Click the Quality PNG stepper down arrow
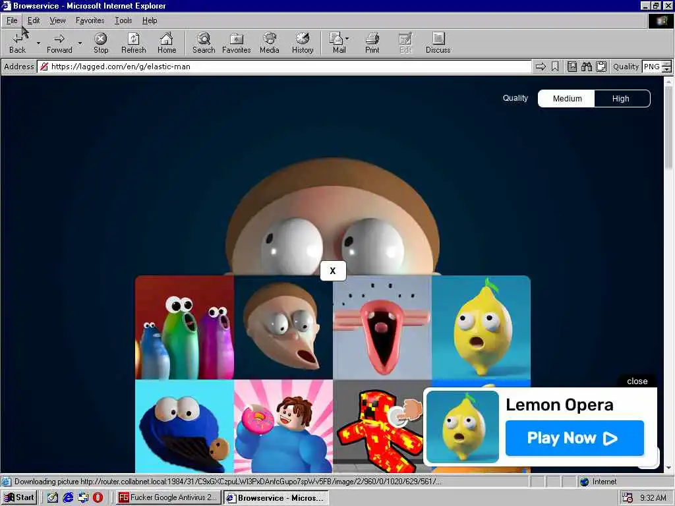 click(x=667, y=69)
